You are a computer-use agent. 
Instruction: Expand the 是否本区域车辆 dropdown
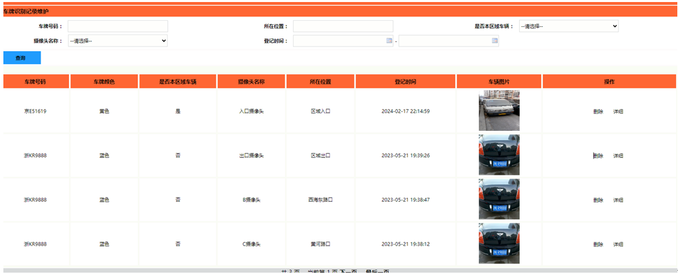tap(568, 26)
